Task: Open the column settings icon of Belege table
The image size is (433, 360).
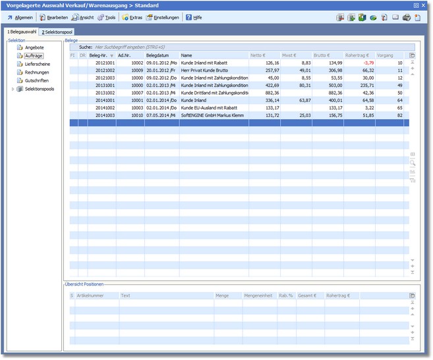Action: tap(413, 55)
